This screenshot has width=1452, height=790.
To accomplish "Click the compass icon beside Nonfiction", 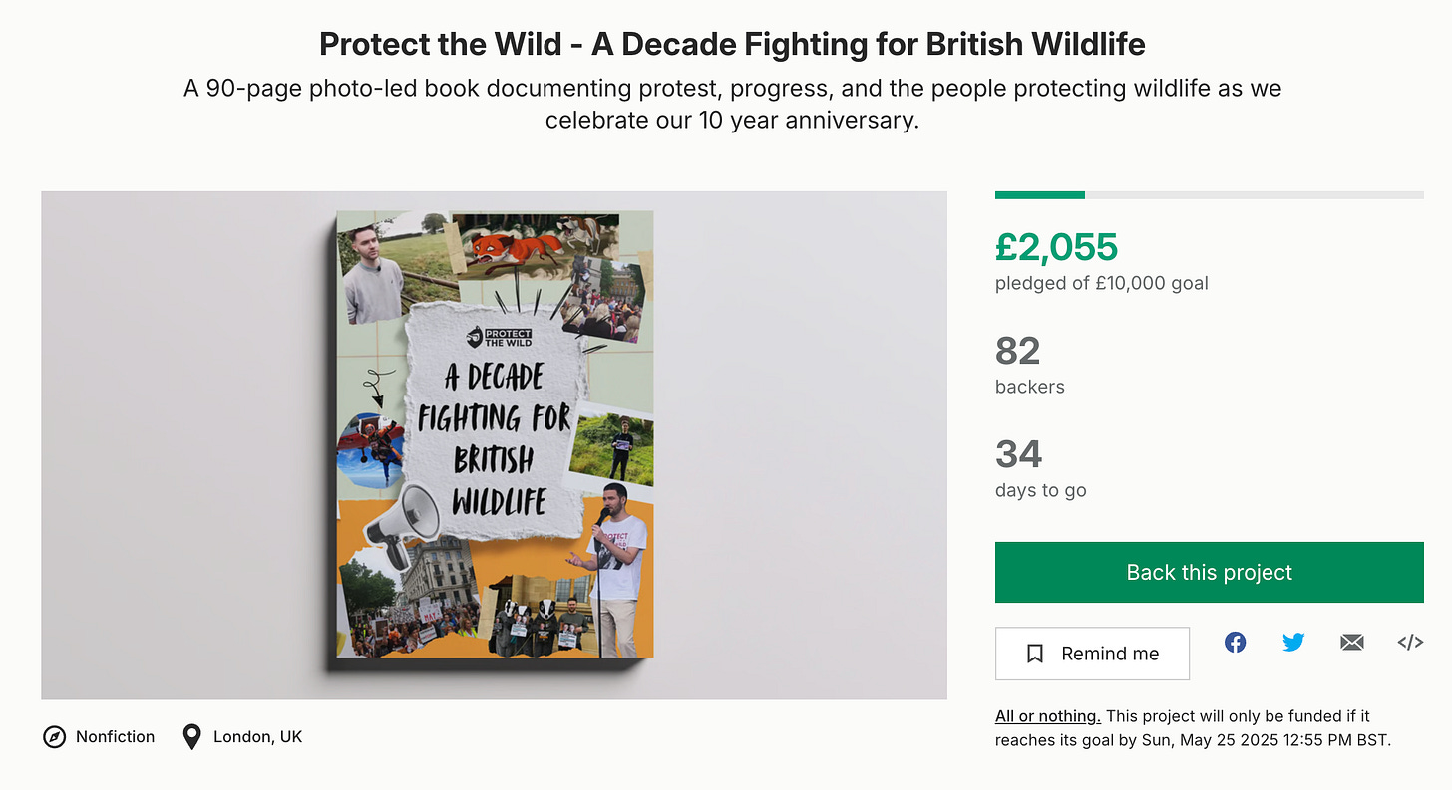I will click(x=54, y=737).
